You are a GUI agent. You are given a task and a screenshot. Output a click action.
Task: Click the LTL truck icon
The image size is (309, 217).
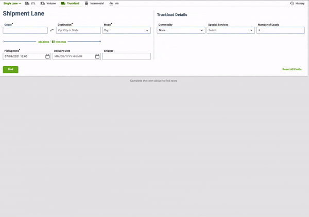[x=27, y=4]
